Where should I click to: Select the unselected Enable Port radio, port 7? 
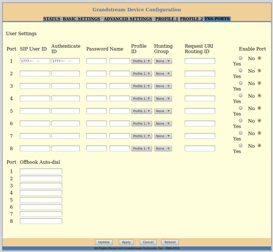241,133
